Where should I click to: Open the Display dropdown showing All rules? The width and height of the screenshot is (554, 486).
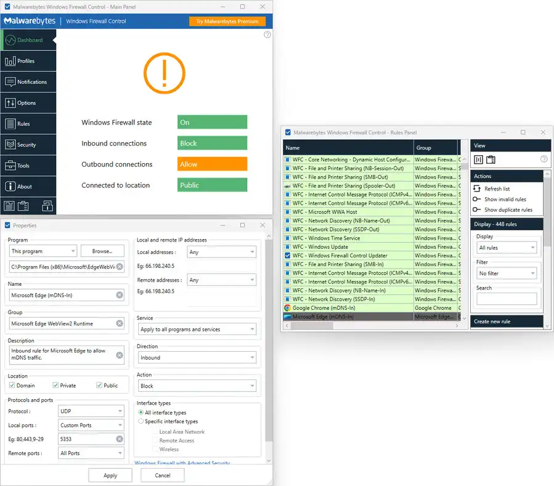505,247
